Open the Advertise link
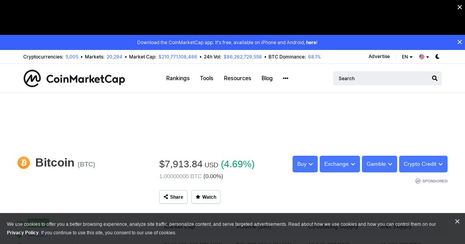Screen dimensions: 465x244 [x=379, y=57]
